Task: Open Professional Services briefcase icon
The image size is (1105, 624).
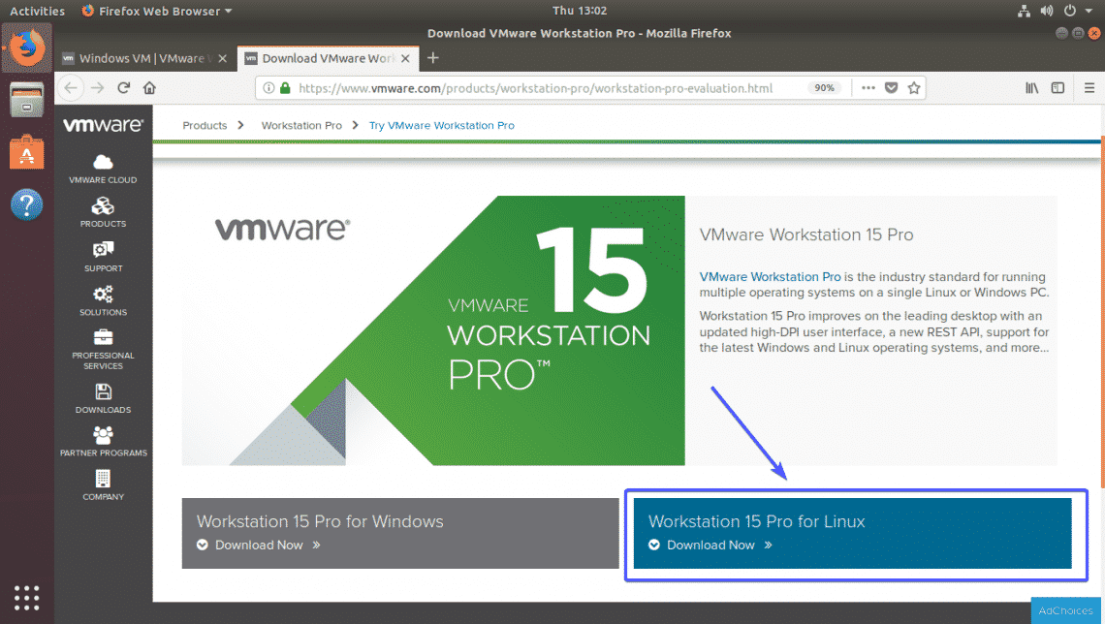Action: point(103,338)
